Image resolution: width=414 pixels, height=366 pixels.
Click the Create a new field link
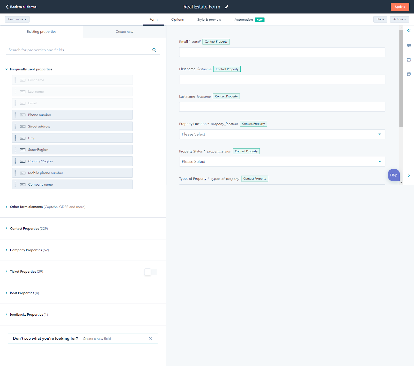(97, 338)
